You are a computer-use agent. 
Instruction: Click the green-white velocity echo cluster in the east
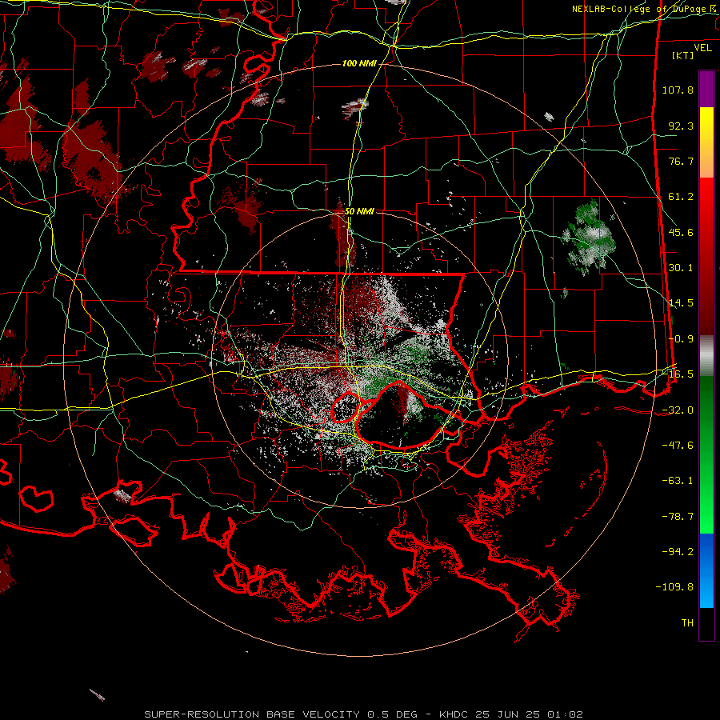coord(589,238)
